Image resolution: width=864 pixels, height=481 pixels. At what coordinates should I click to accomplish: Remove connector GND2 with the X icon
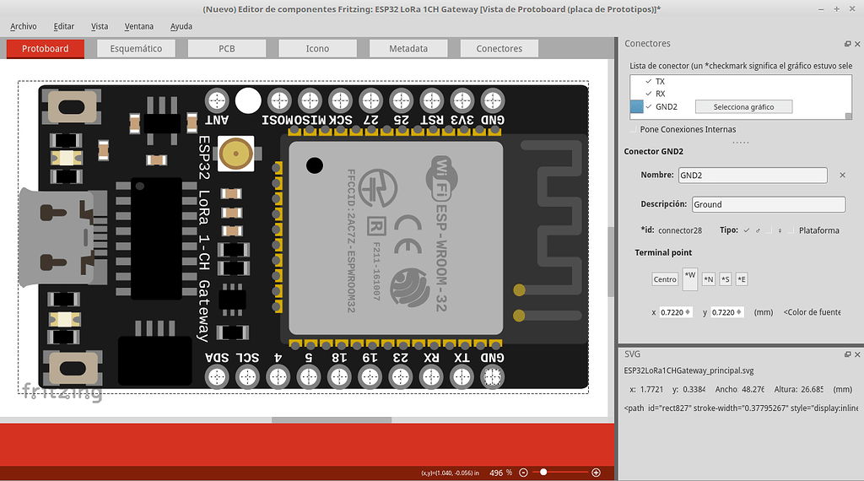tap(842, 176)
